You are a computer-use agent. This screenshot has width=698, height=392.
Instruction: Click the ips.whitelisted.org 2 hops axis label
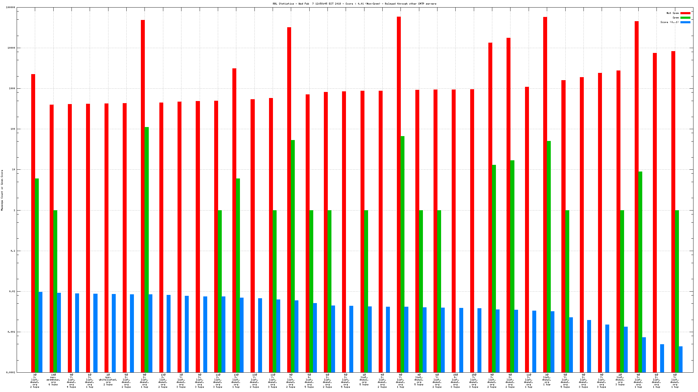[x=108, y=380]
